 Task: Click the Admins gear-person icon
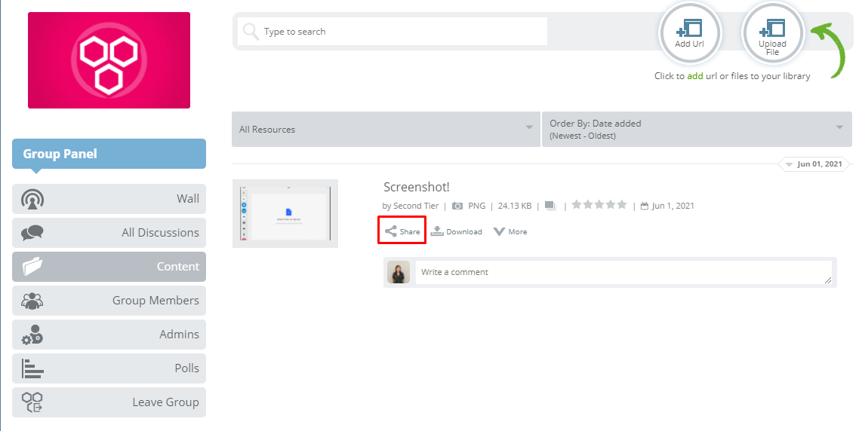32,335
